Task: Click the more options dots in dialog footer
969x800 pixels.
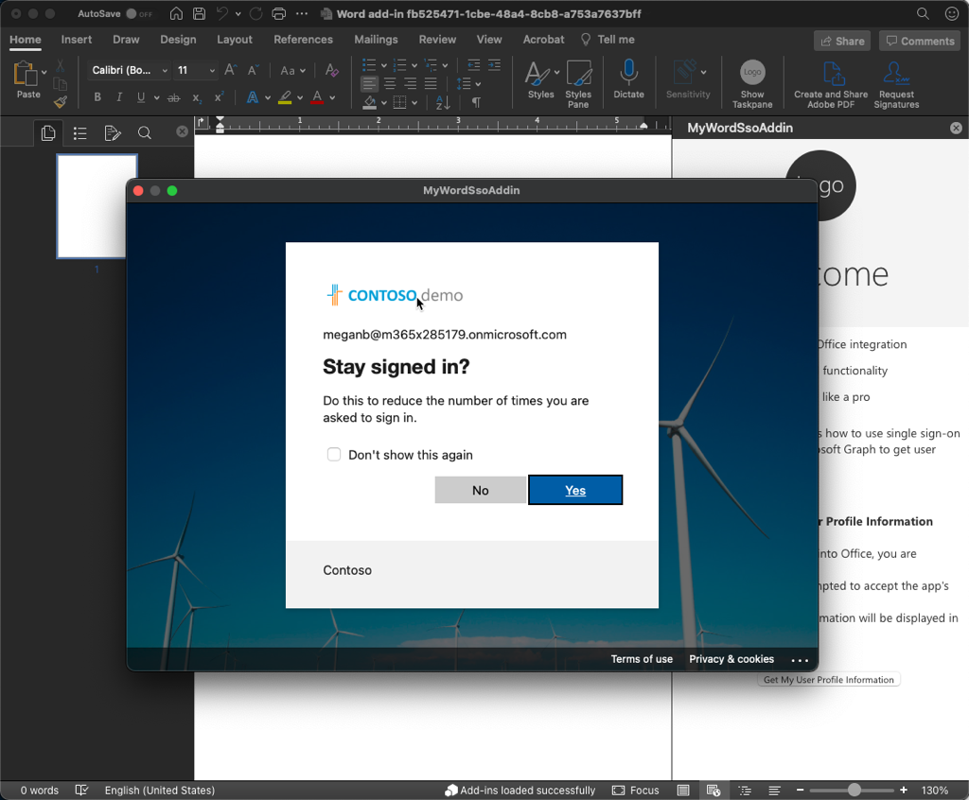Action: tap(800, 660)
